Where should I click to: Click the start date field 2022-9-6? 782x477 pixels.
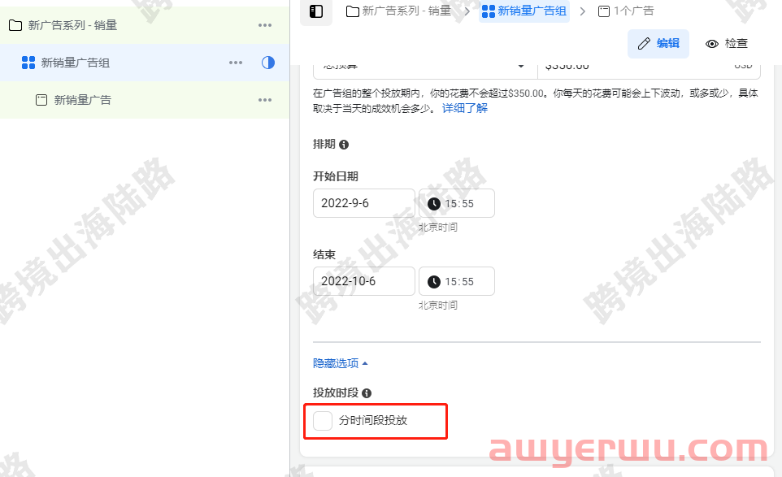(x=364, y=203)
